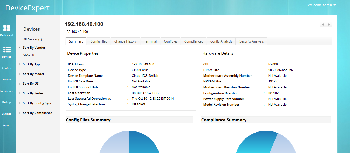Open the Report section
The image size is (350, 153).
(6, 125)
